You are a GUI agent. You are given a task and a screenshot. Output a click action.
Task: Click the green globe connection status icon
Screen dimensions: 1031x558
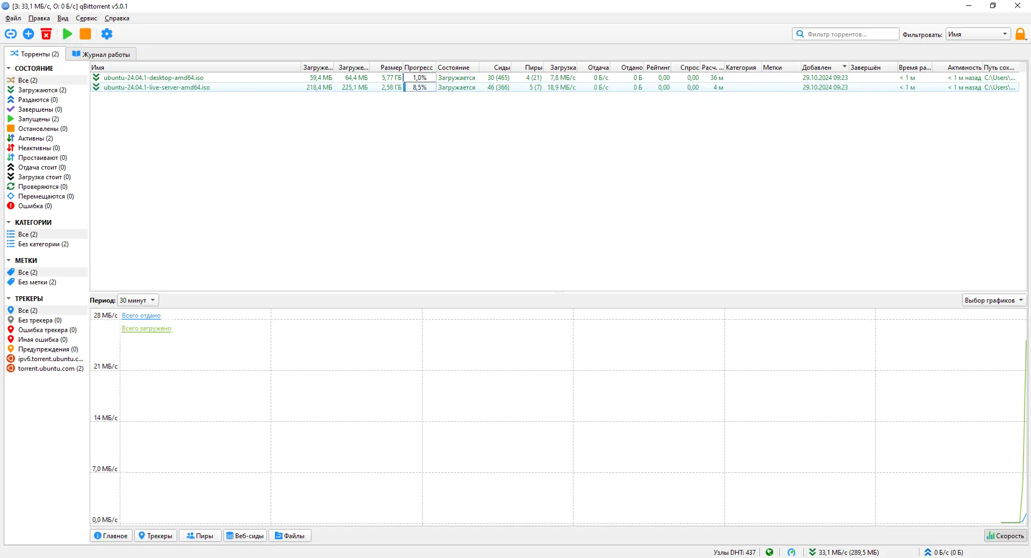click(769, 552)
